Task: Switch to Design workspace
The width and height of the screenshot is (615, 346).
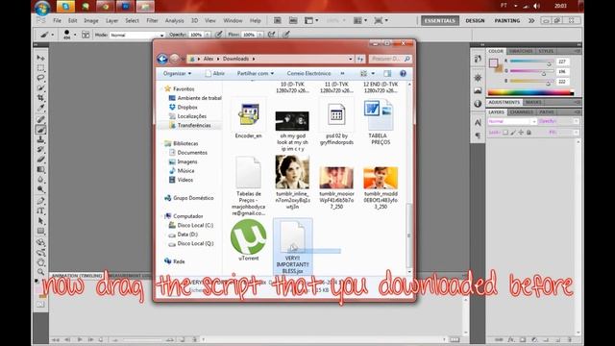Action: [x=475, y=21]
